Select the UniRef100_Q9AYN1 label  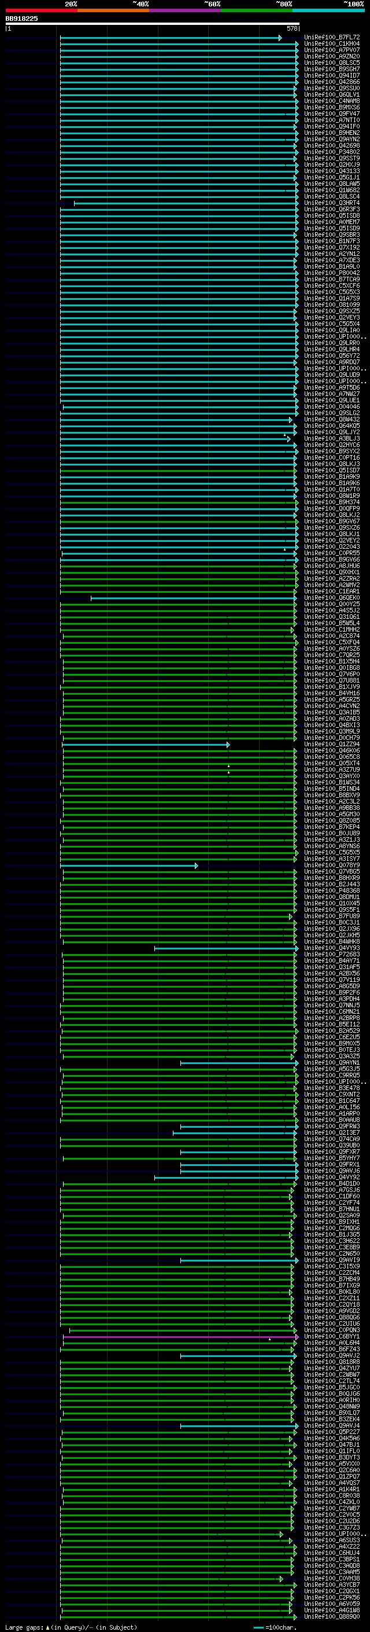[x=332, y=1062]
